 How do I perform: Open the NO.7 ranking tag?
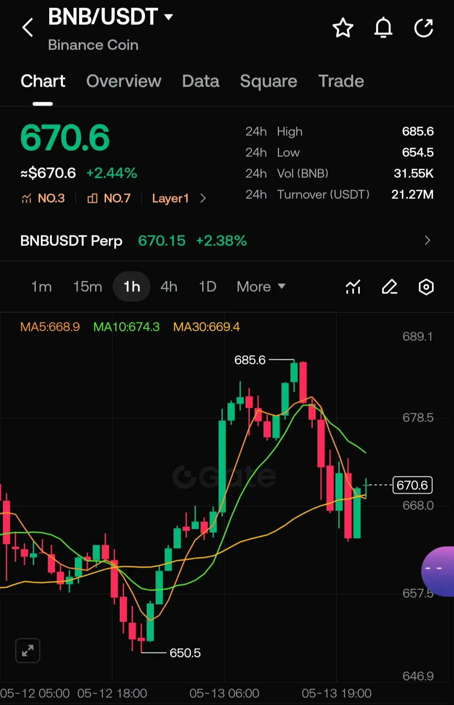[x=108, y=198]
